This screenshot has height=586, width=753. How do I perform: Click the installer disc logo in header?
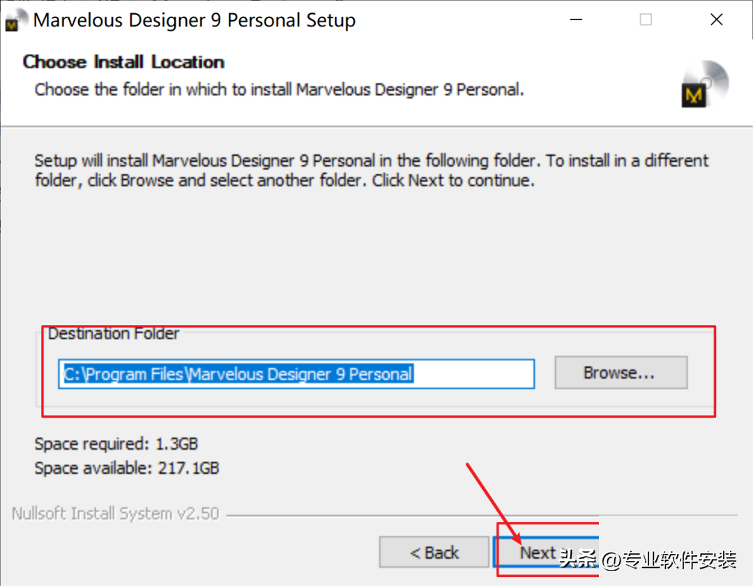coord(705,84)
